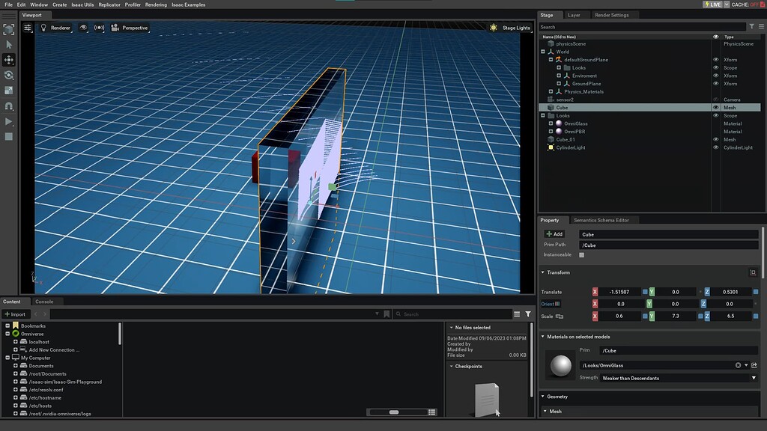The width and height of the screenshot is (767, 431).
Task: Open the viewport render settings lightbulb icon
Action: click(43, 28)
